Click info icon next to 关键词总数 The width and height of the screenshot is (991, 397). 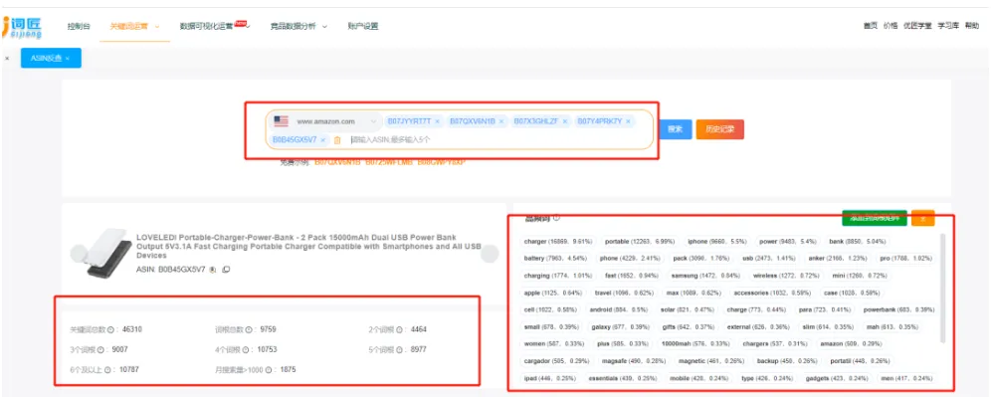[x=110, y=330]
